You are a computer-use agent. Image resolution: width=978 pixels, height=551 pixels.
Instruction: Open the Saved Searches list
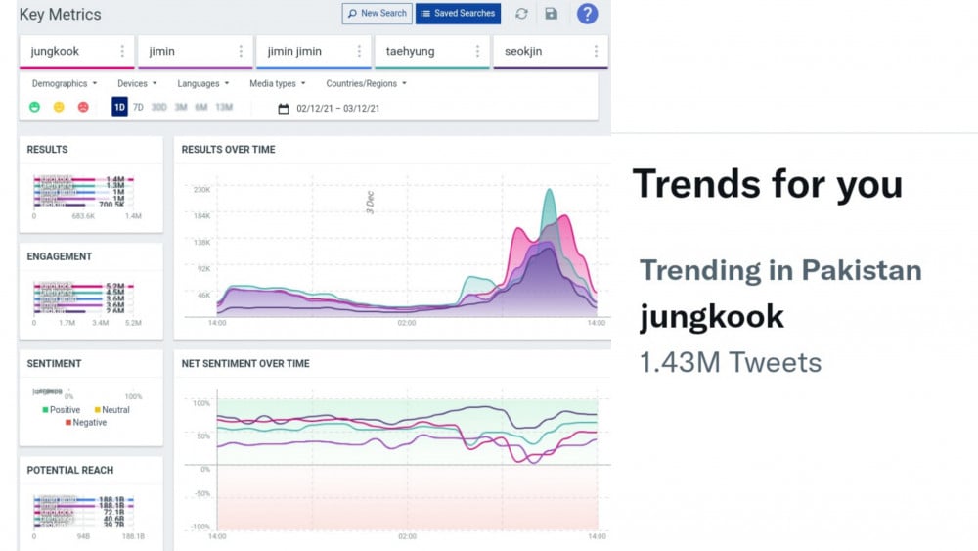click(458, 14)
